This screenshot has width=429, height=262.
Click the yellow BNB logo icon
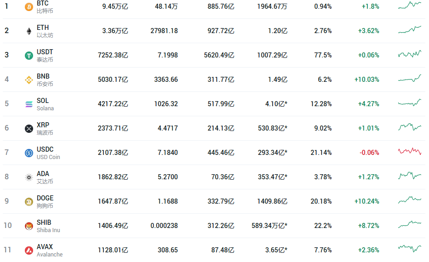pyautogui.click(x=29, y=80)
